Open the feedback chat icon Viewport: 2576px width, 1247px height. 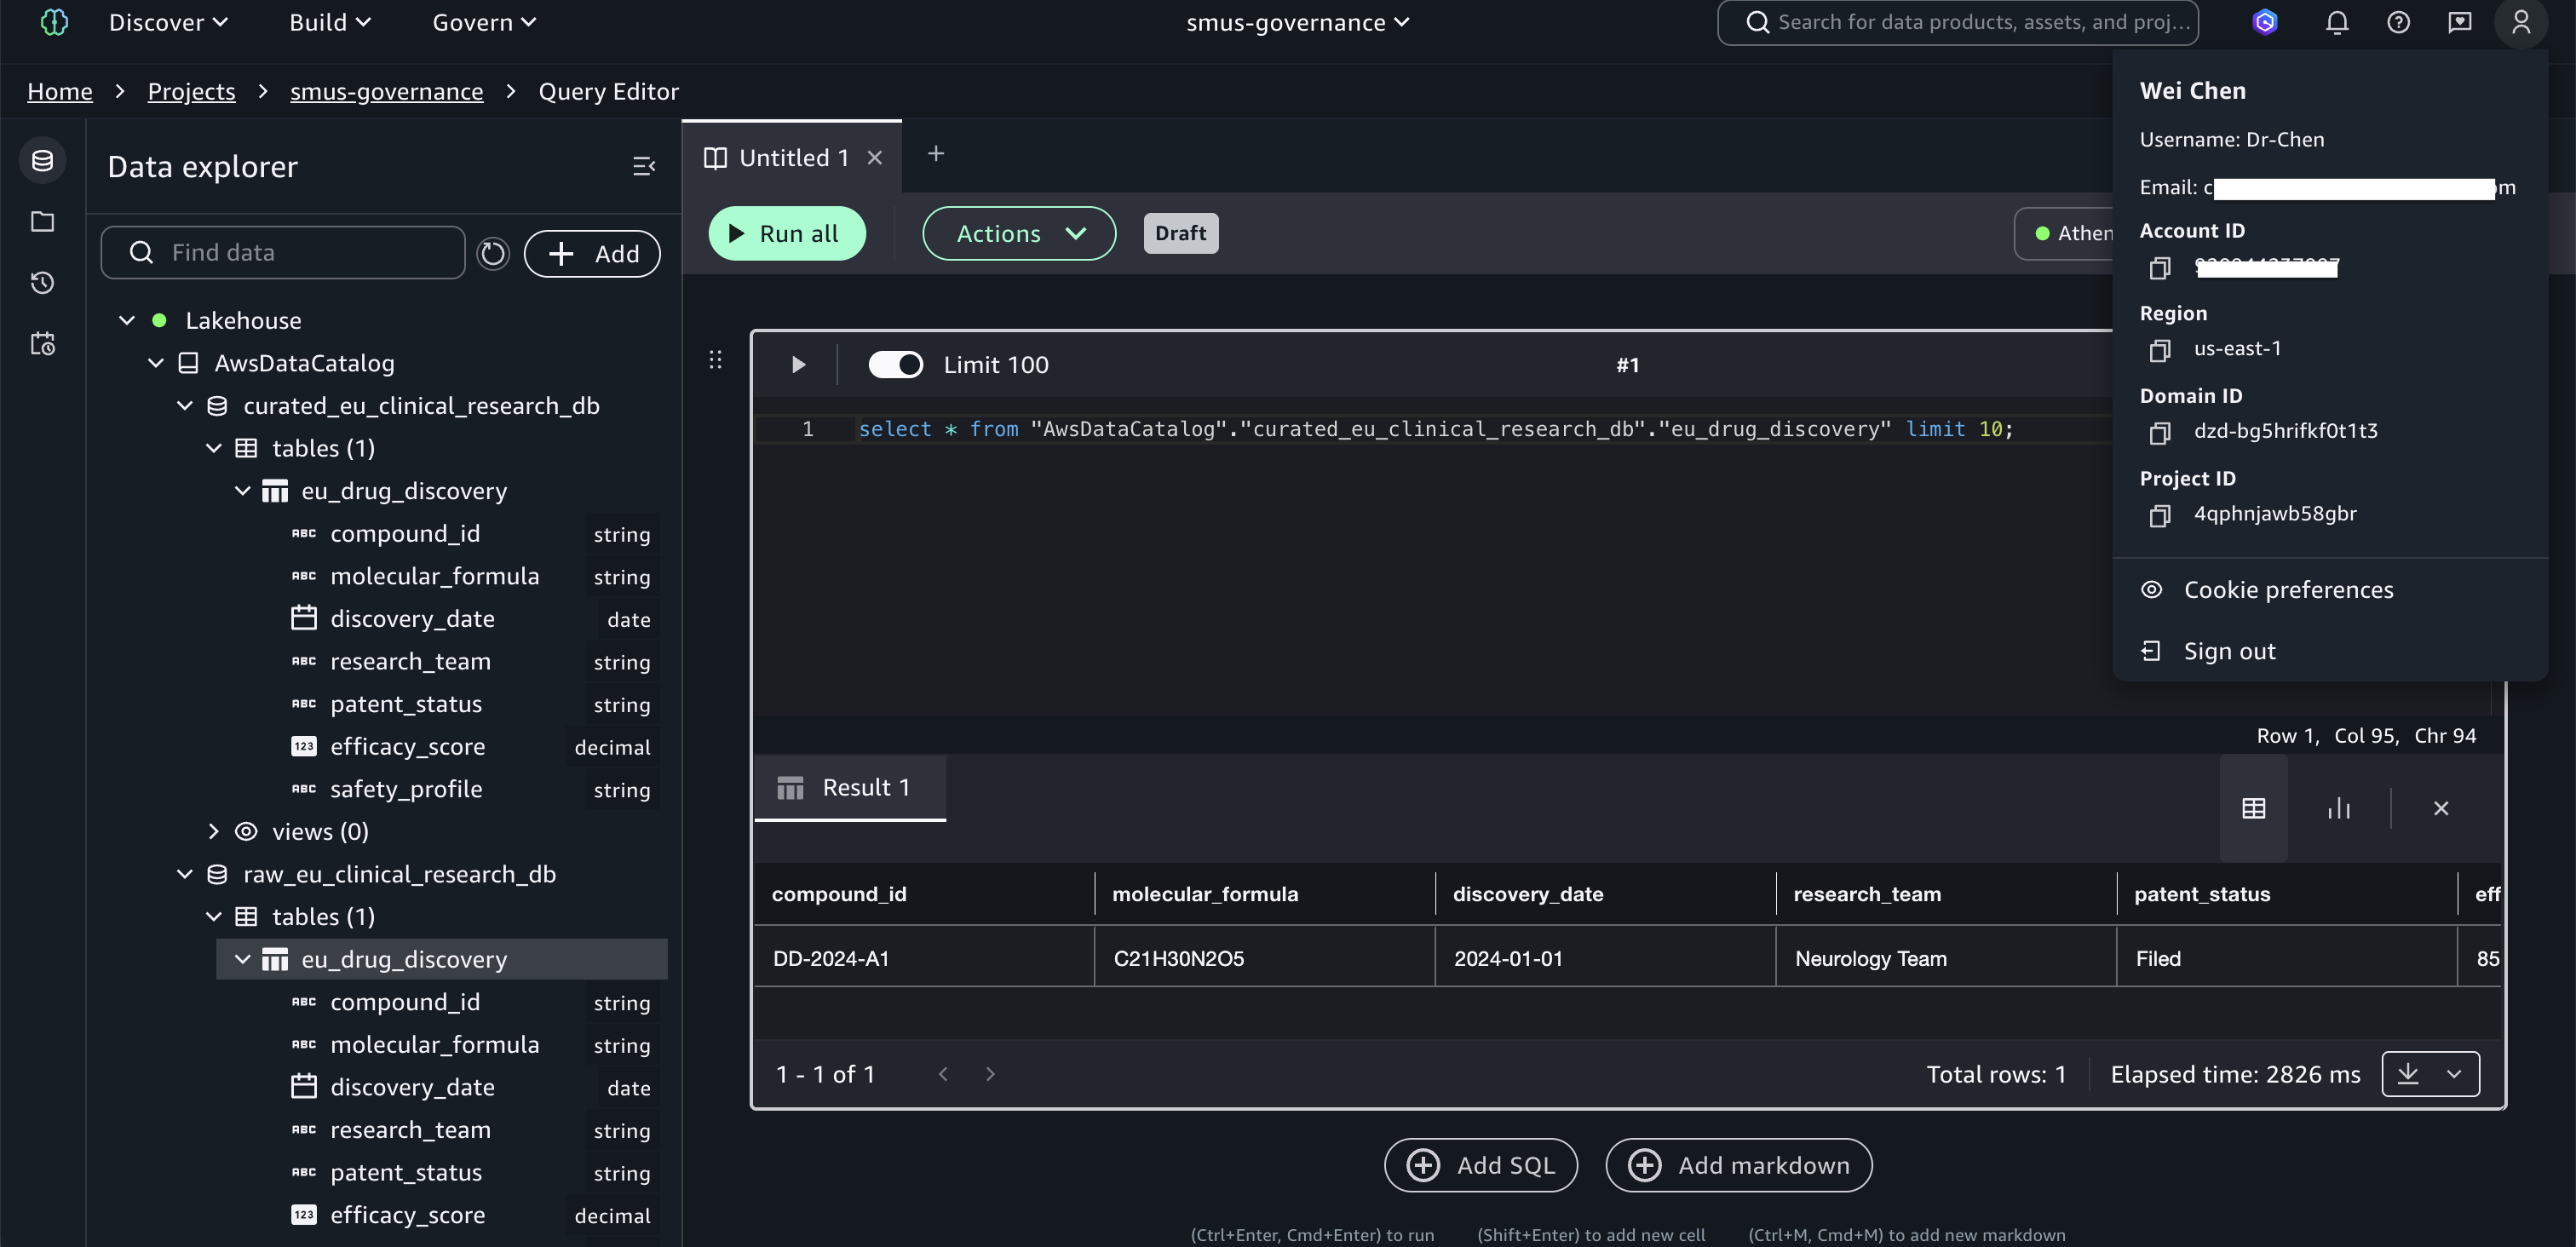pos(2460,22)
